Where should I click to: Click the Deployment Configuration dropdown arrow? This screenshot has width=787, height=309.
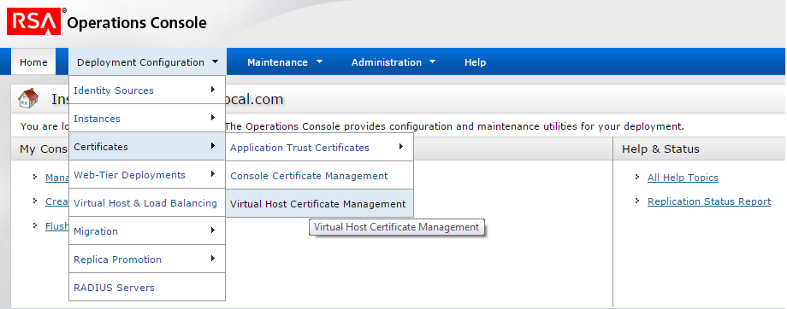[x=215, y=61]
